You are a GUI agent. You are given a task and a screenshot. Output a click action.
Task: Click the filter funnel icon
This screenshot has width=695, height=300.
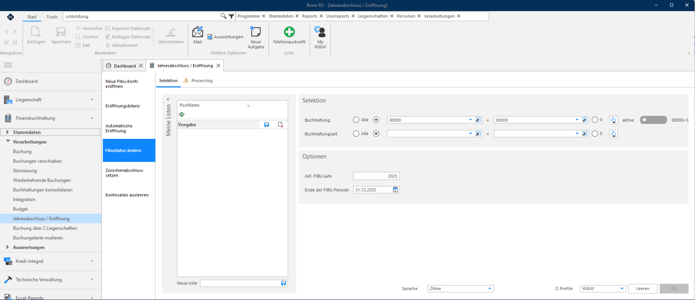[x=231, y=16]
